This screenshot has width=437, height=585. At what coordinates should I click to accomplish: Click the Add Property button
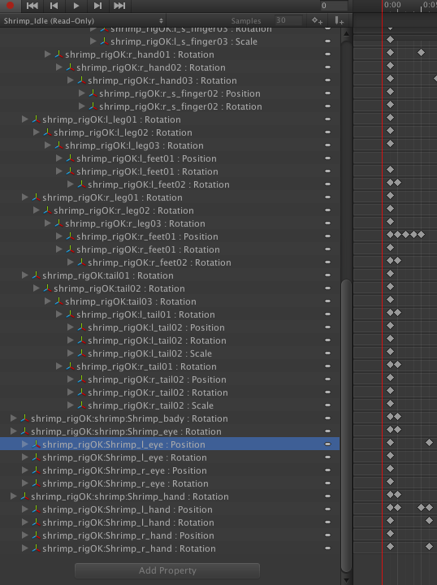point(167,570)
